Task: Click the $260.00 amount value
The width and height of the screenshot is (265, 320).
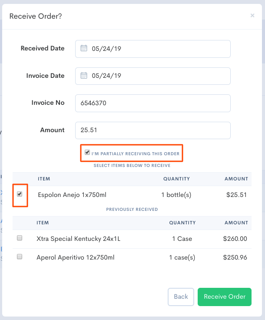Action: 235,239
